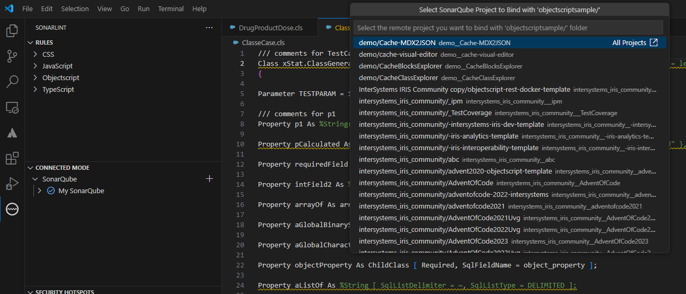Expand the SECURITY HOTSPOTS section

coord(30,292)
